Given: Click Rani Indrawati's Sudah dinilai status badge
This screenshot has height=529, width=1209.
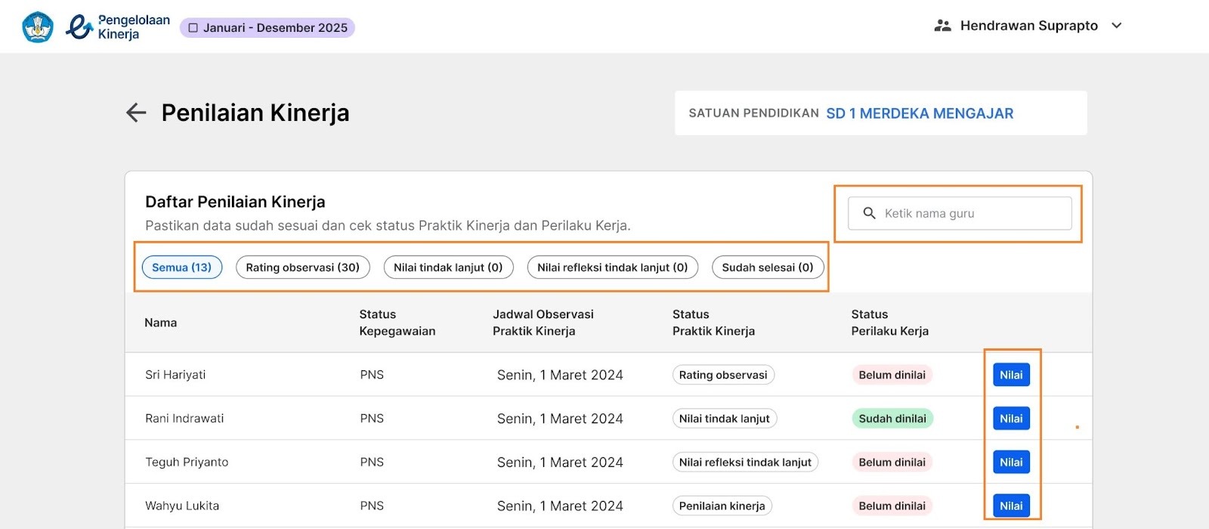Looking at the screenshot, I should [892, 419].
